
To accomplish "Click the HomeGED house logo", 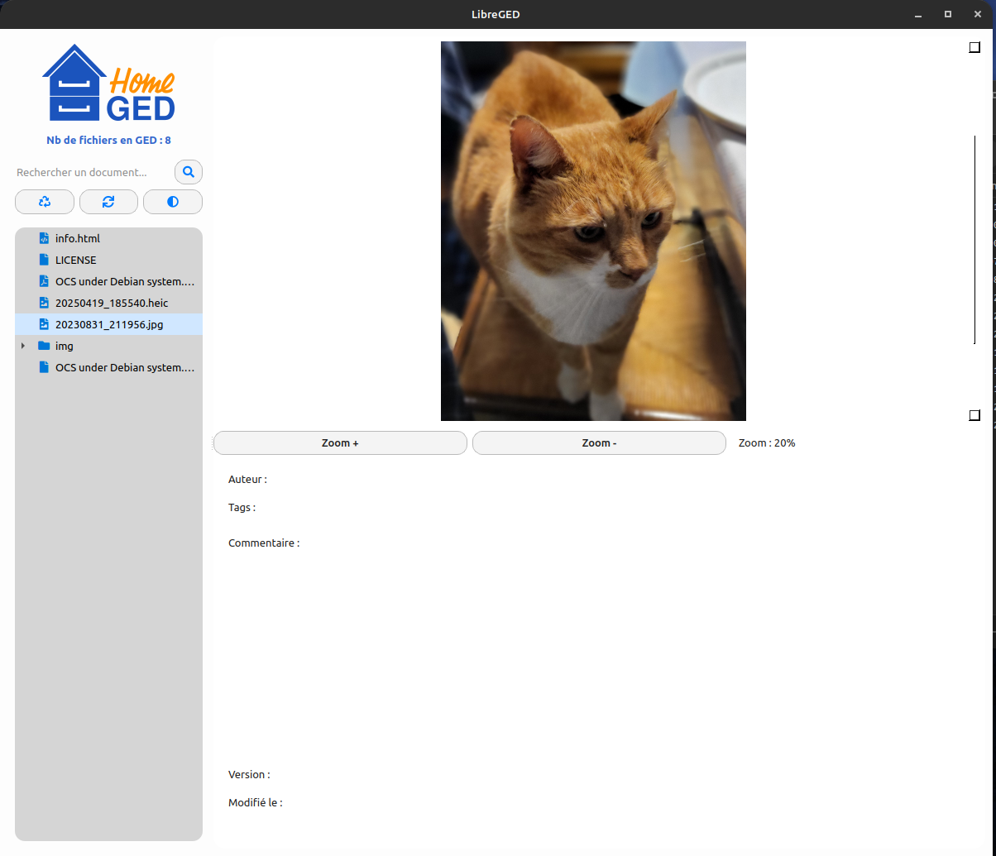I will (x=108, y=83).
